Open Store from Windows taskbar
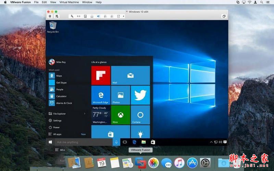Viewport: 274px width, 171px height. pyautogui.click(x=153, y=142)
